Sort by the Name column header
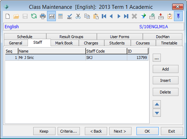Screen dimensions: 187x139 (52, 51)
